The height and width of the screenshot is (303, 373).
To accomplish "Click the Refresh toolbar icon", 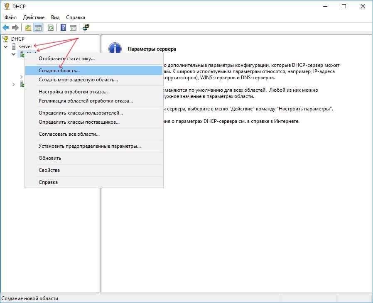I will click(x=51, y=28).
